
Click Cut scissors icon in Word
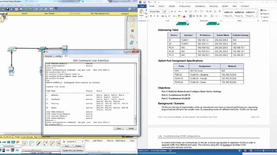[146, 10]
